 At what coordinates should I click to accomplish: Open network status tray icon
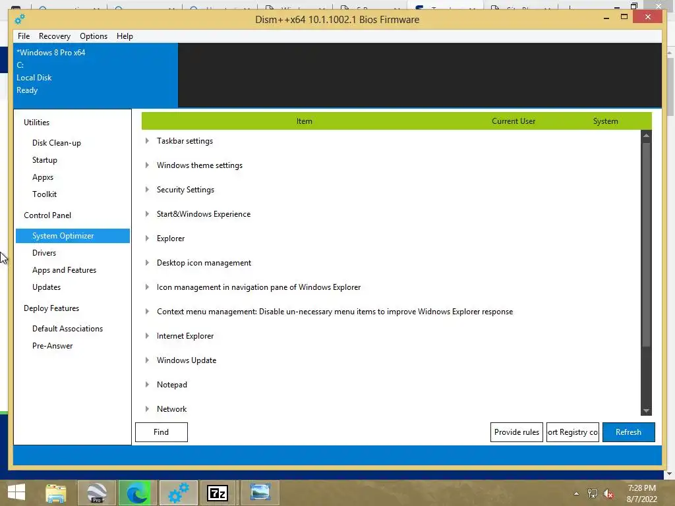tap(593, 493)
